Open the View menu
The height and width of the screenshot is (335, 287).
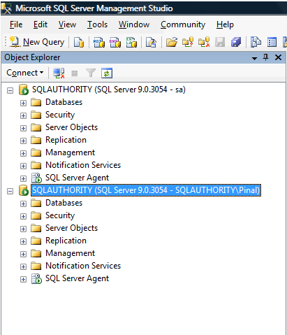tap(67, 24)
